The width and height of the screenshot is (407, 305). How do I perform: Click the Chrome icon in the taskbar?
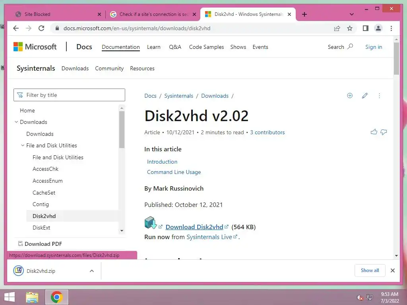click(x=56, y=297)
